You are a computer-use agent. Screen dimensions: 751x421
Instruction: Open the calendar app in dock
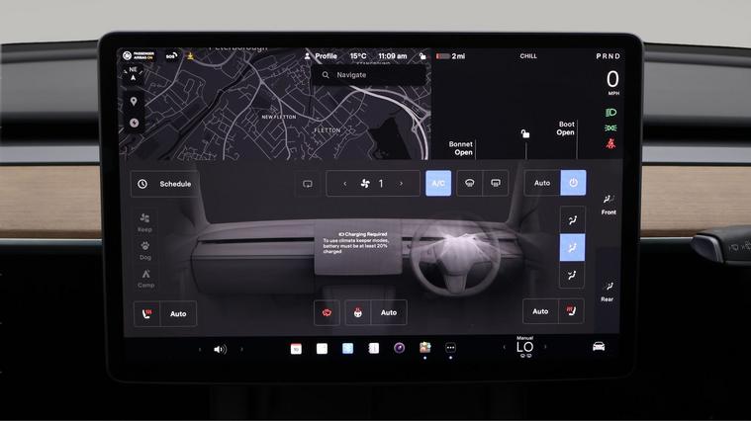tap(296, 348)
